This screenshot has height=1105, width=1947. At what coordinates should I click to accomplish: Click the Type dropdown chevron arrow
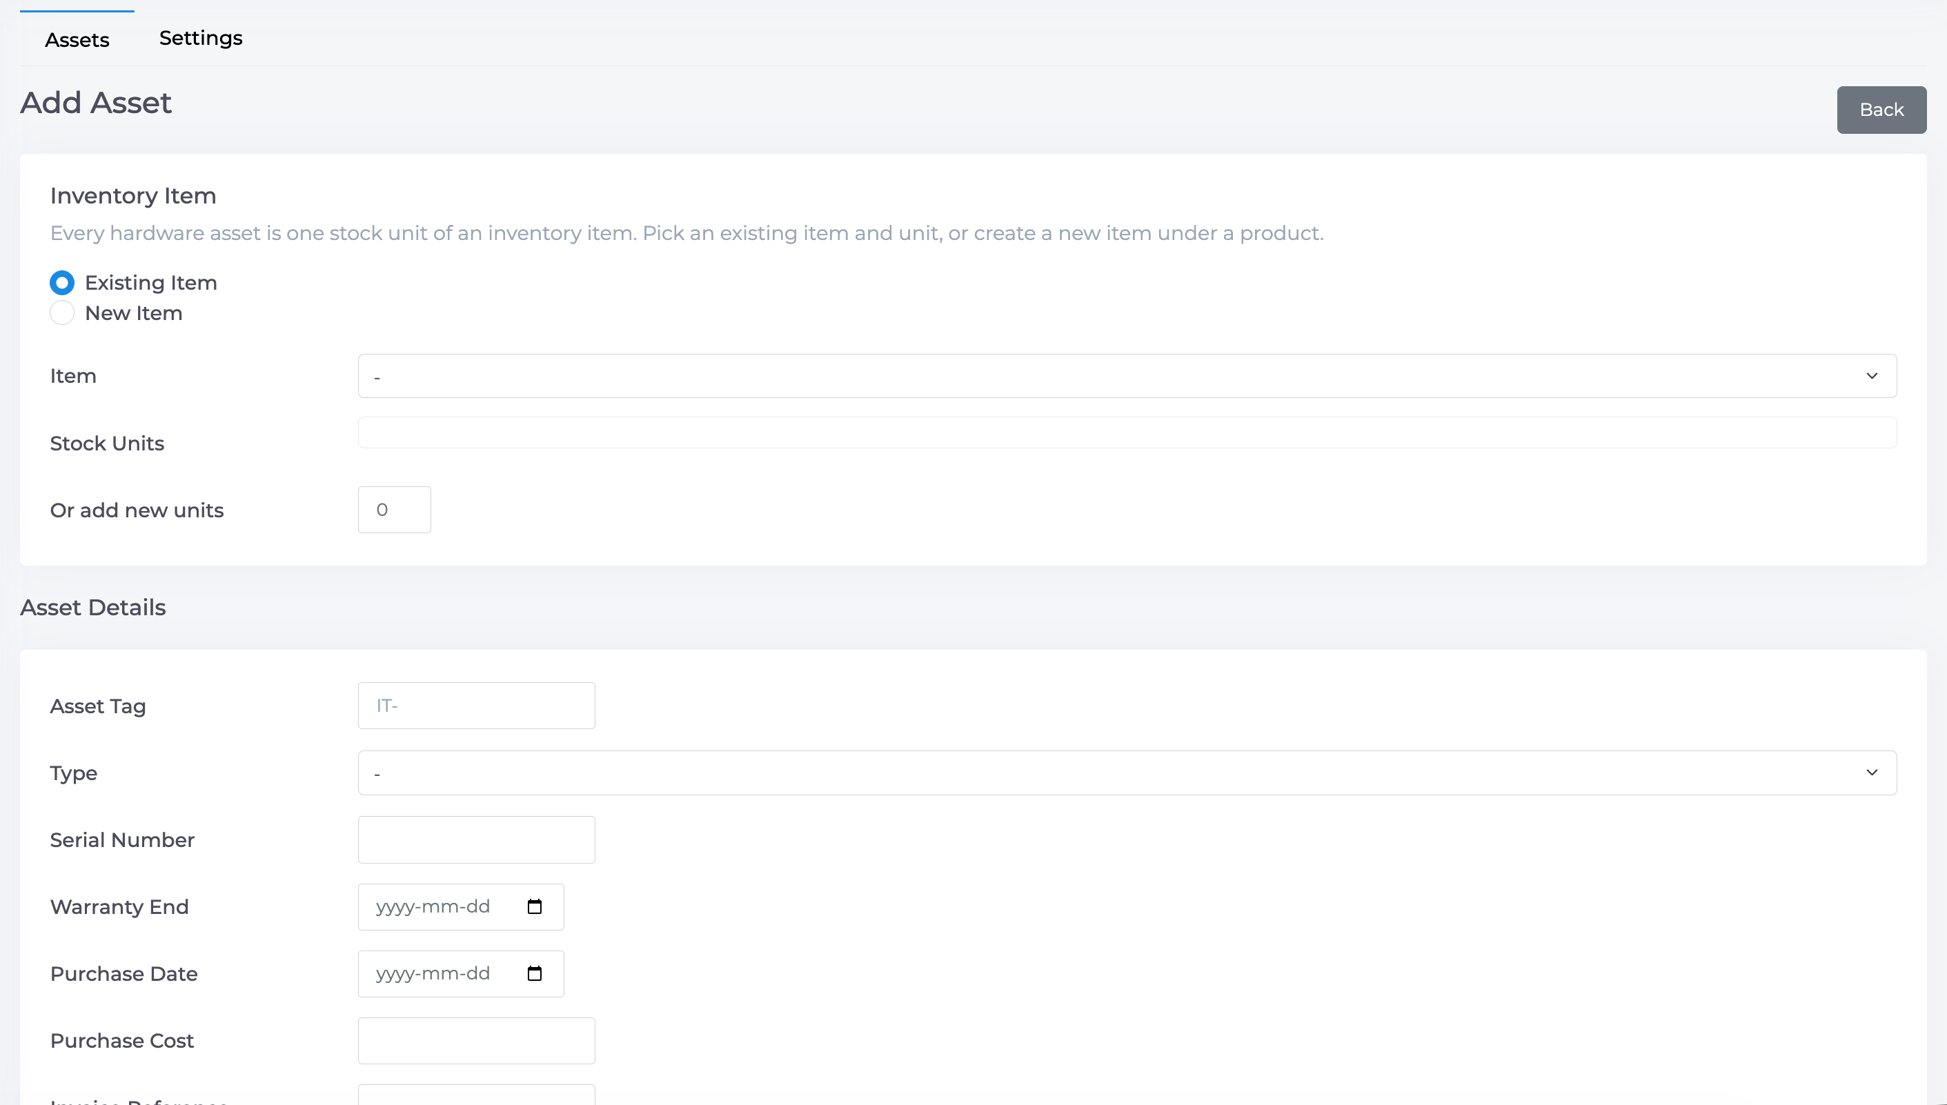pos(1872,773)
